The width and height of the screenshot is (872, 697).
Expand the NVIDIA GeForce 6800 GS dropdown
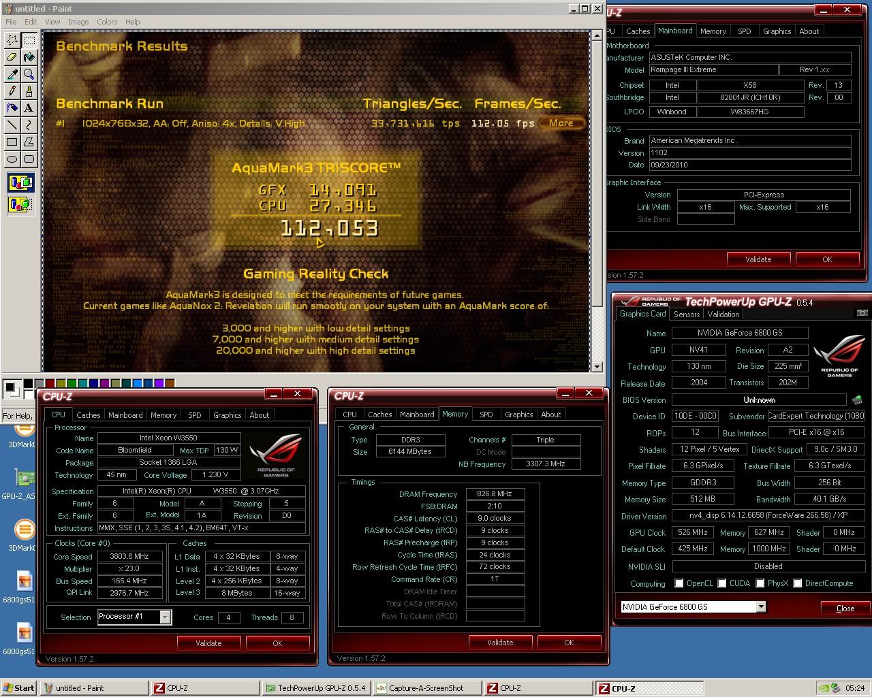(x=761, y=606)
